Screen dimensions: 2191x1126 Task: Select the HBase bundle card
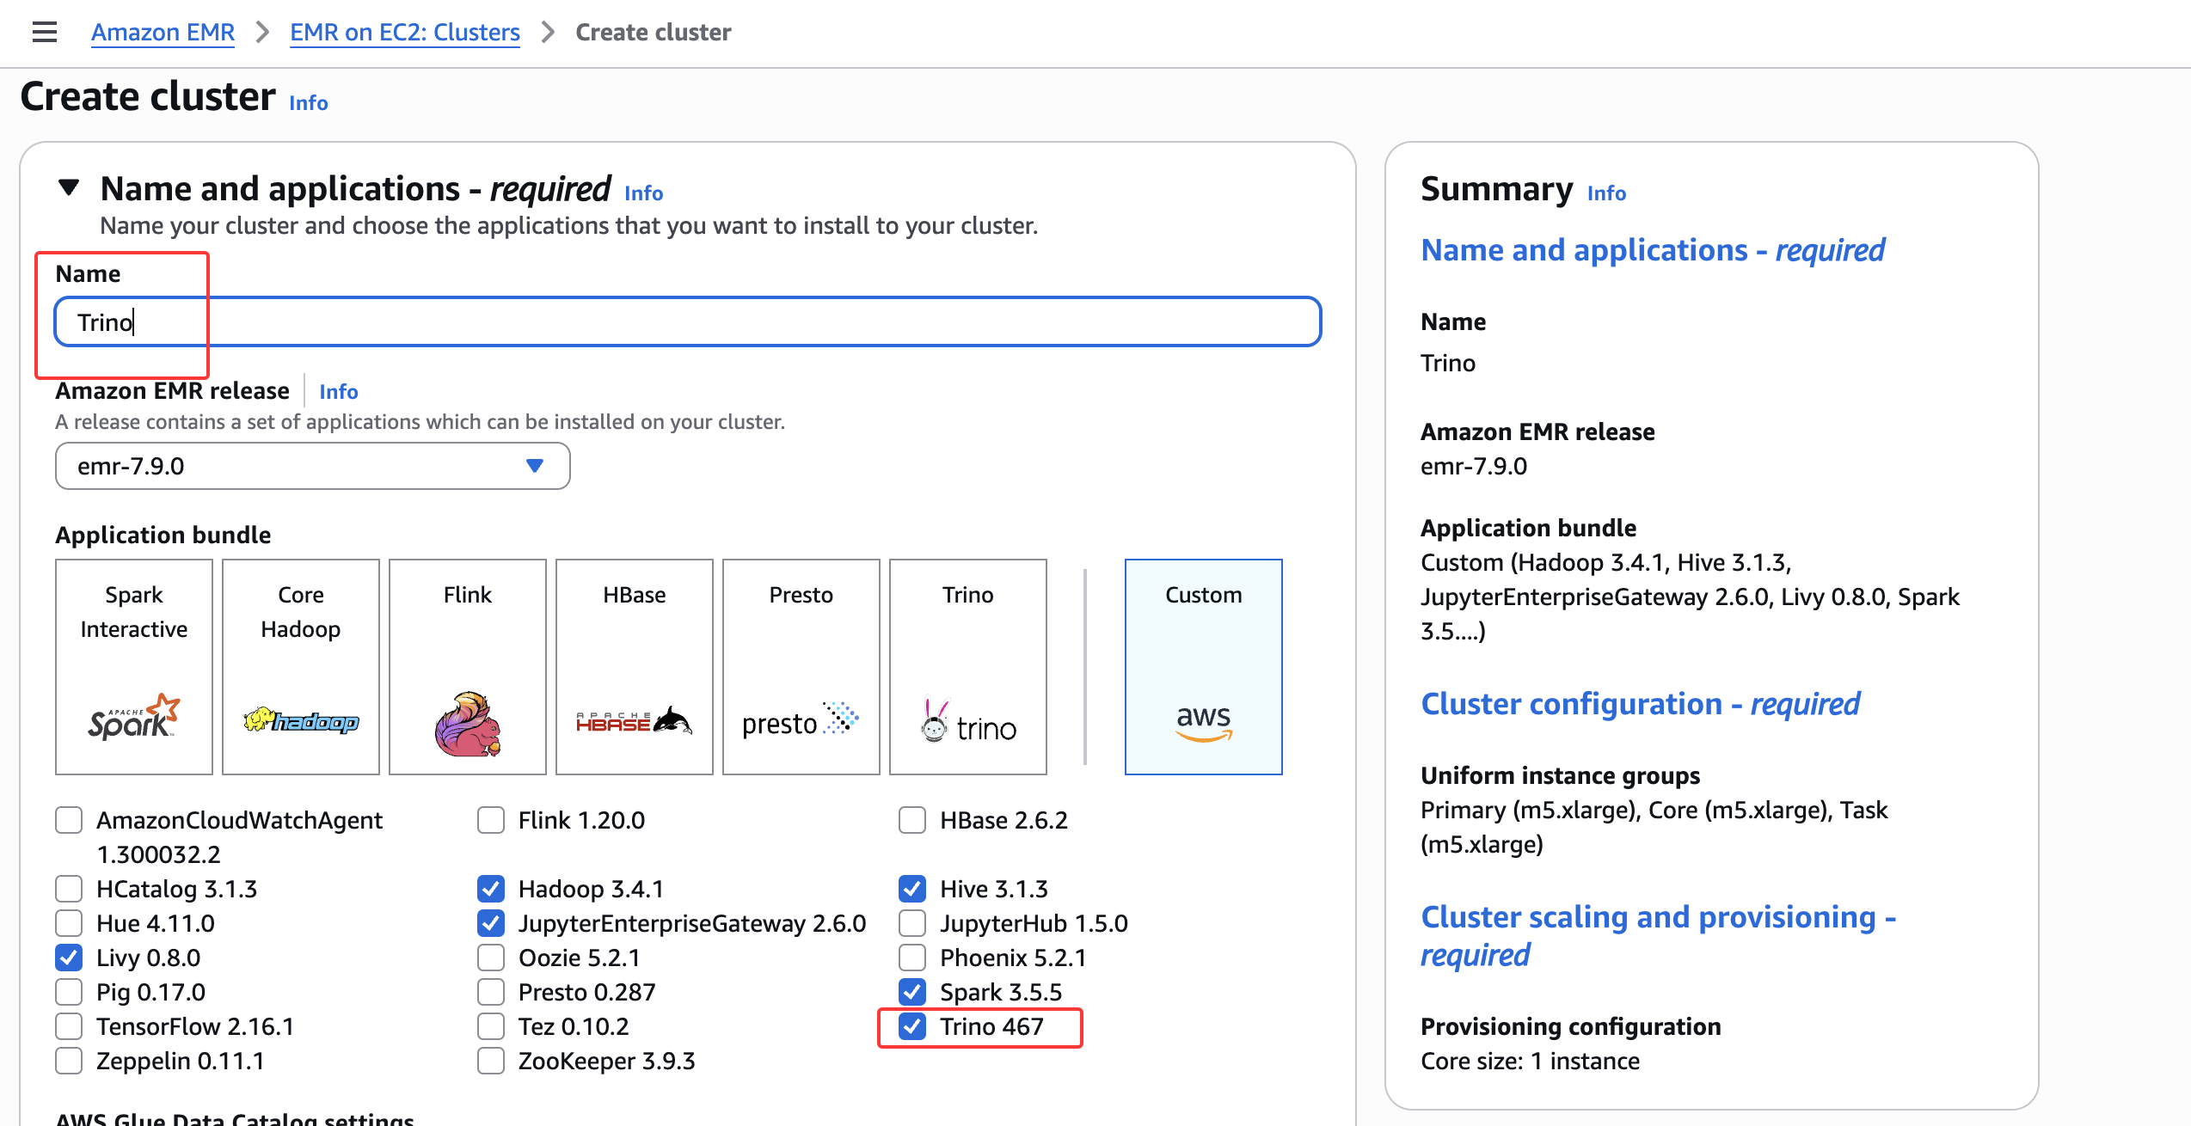pyautogui.click(x=635, y=667)
